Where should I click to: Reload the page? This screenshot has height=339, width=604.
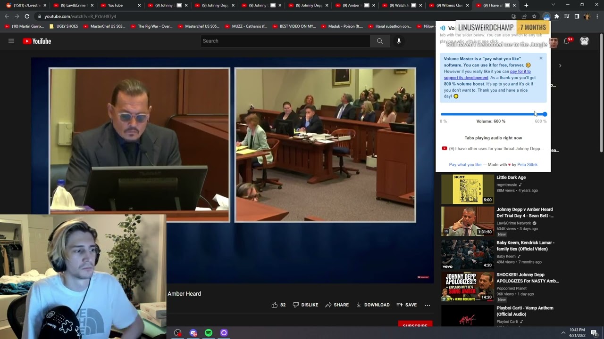27,16
